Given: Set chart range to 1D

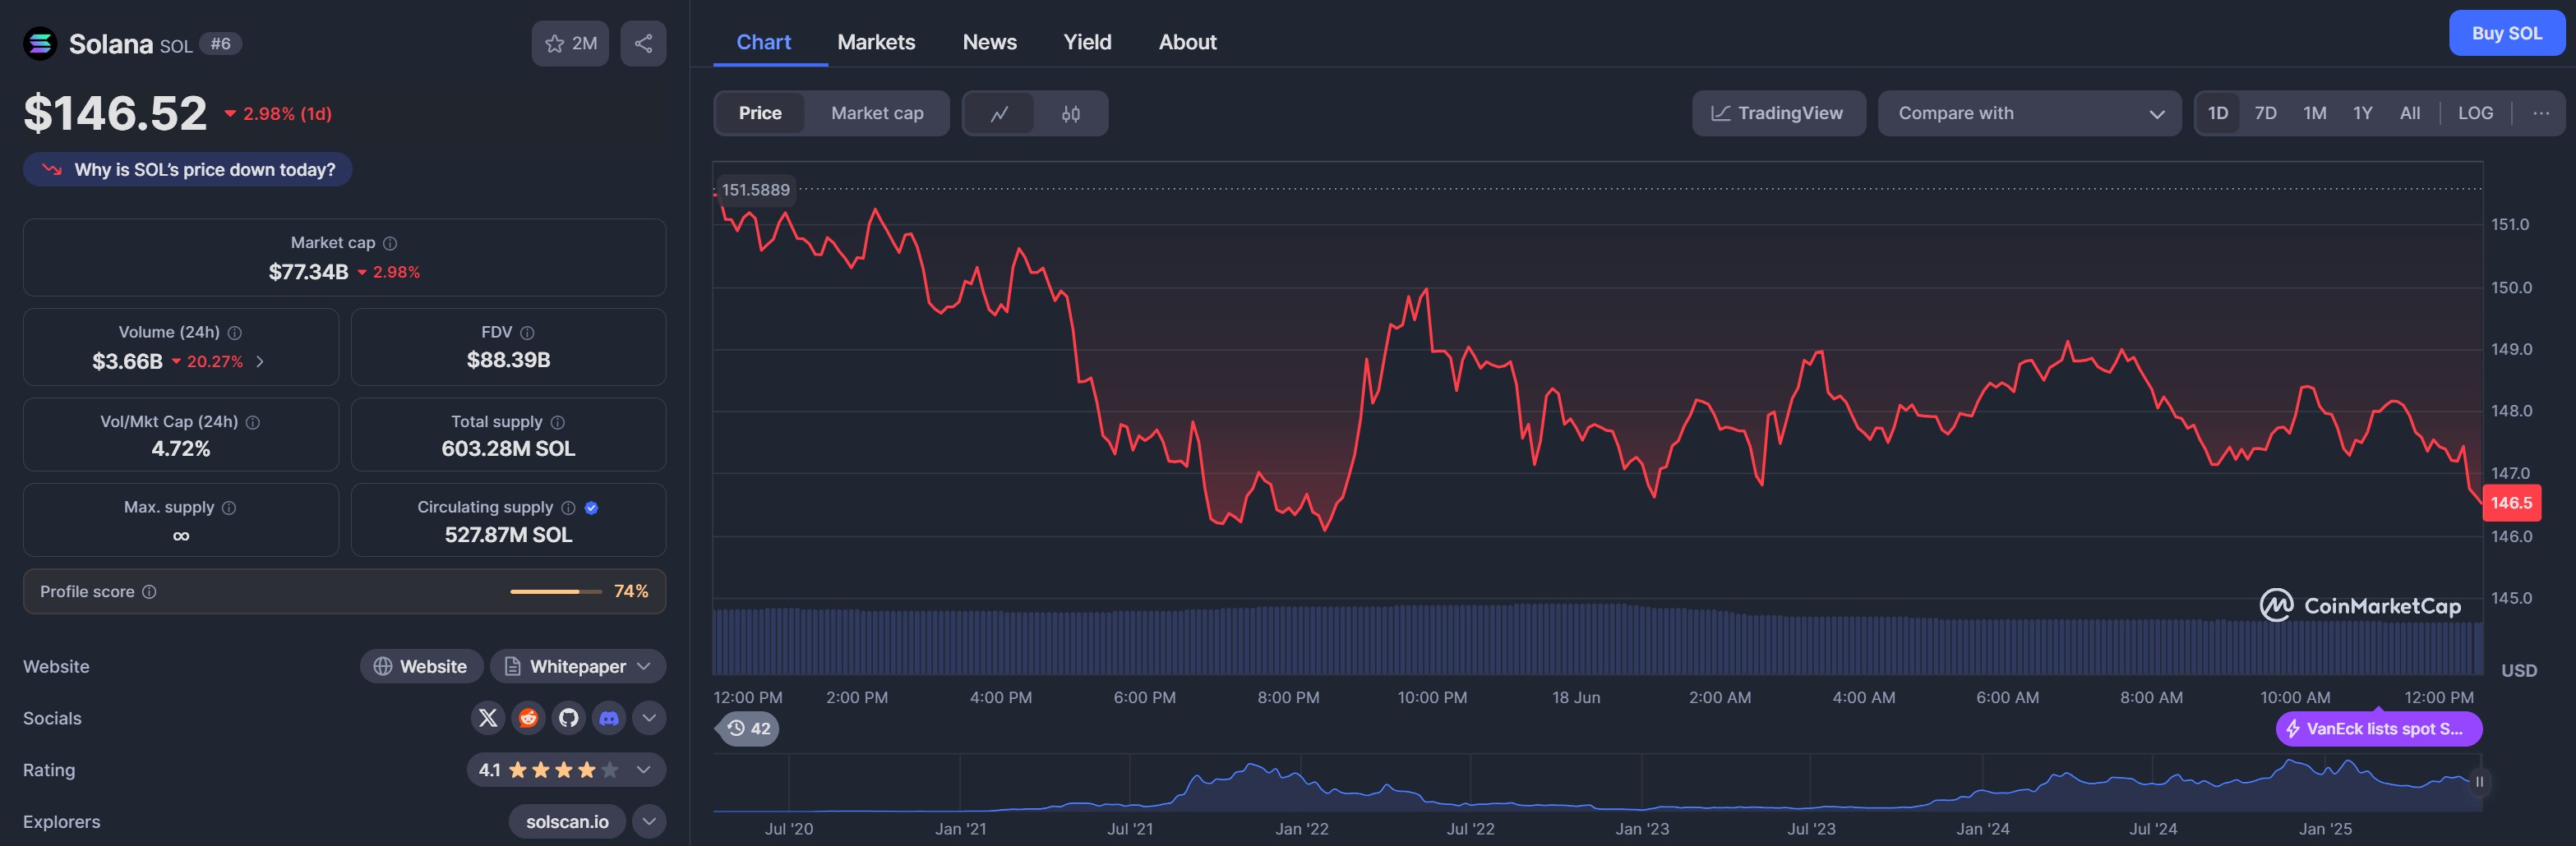Looking at the screenshot, I should tap(2218, 113).
